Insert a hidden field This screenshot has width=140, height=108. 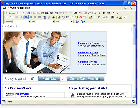125,17
